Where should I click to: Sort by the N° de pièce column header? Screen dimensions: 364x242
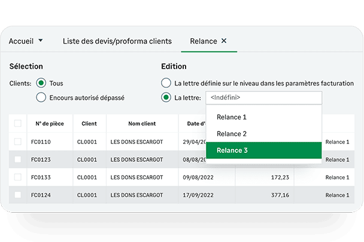tap(50, 124)
